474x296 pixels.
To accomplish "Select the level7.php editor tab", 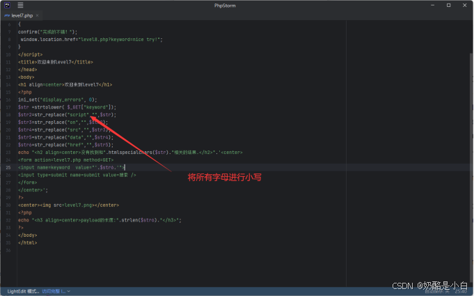I will [x=22, y=15].
